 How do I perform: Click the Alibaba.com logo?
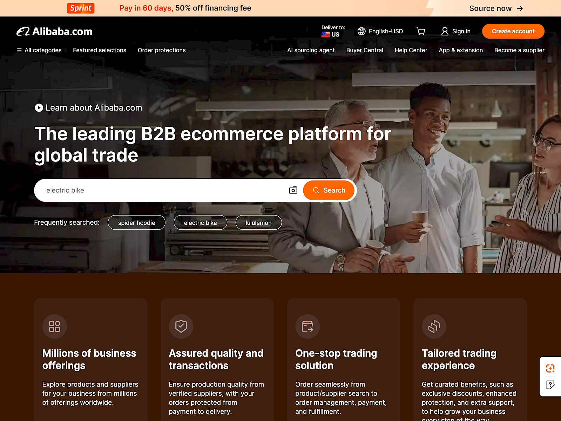click(x=54, y=31)
